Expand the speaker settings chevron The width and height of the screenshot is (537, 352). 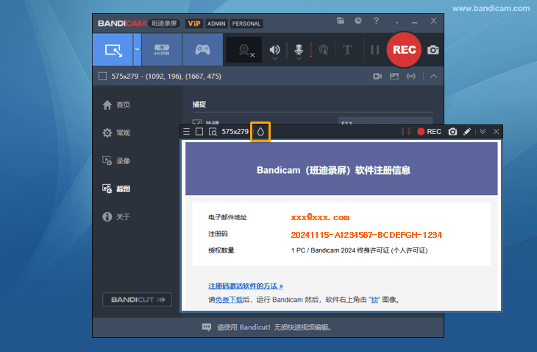click(x=274, y=59)
